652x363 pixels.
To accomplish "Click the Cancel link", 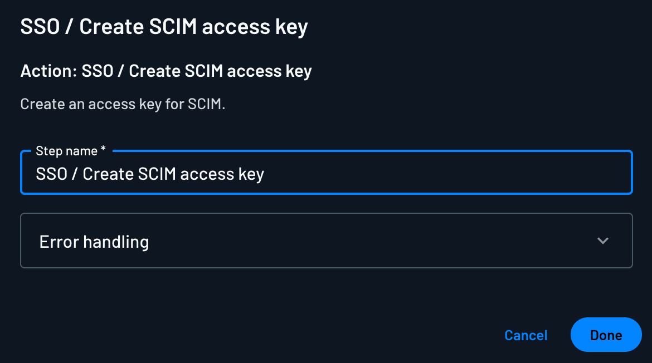I will pyautogui.click(x=526, y=335).
